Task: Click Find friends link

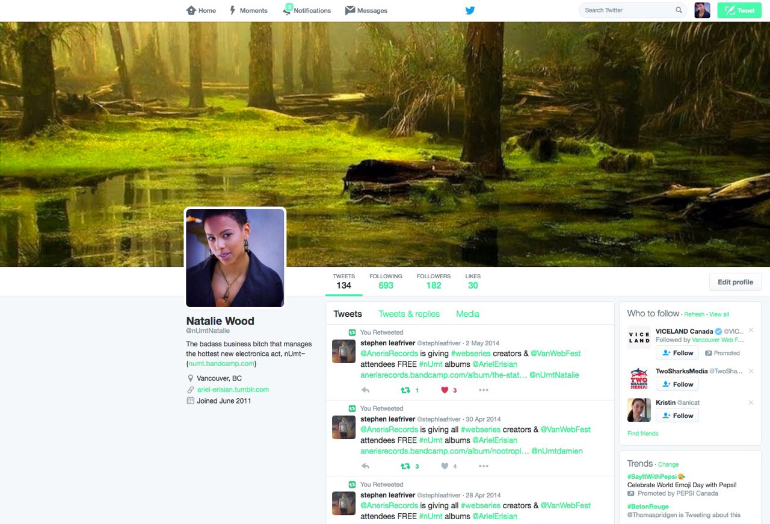Action: pyautogui.click(x=642, y=434)
